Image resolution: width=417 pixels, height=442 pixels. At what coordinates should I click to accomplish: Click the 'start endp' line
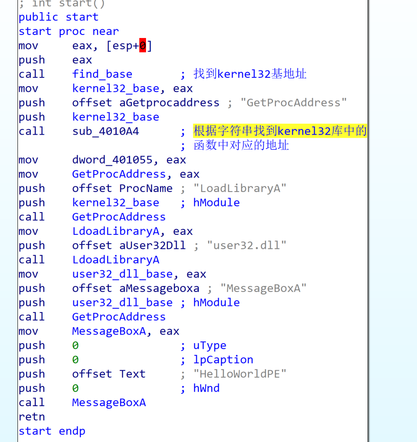click(x=52, y=431)
